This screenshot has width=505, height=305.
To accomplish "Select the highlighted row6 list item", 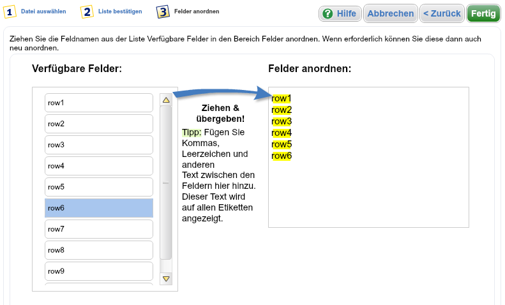I will (98, 208).
